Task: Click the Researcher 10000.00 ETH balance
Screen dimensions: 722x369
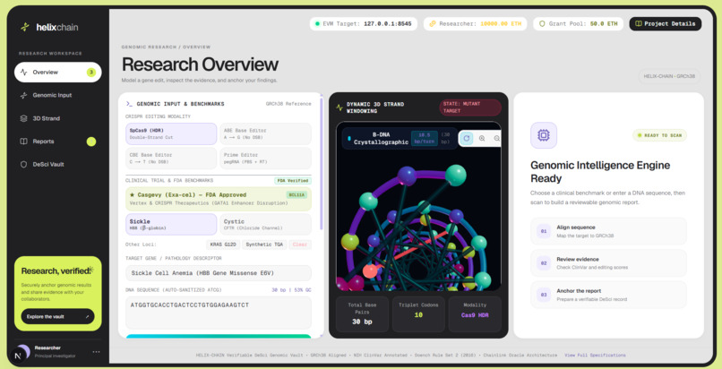Action: tap(501, 24)
